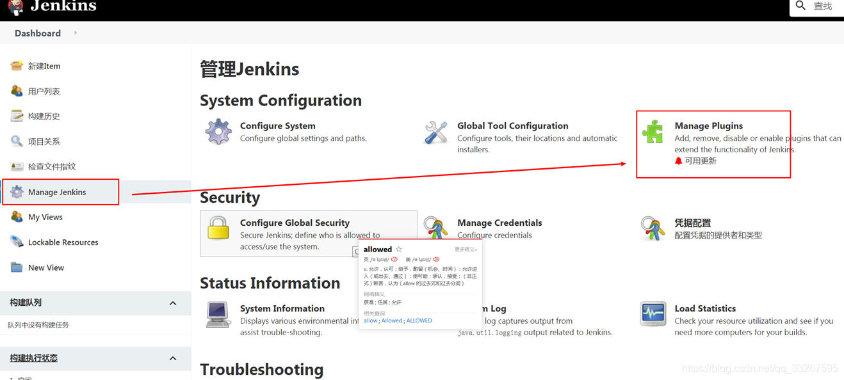The height and width of the screenshot is (380, 844).
Task: Click the 队列中没有构建任务 text
Action: 38,325
